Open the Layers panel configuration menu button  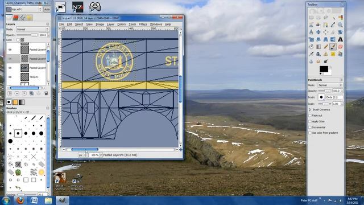pyautogui.click(x=48, y=24)
